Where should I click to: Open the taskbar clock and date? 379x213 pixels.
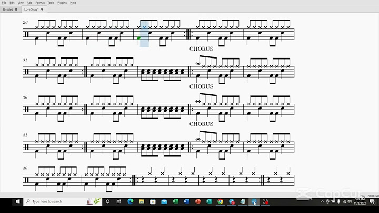(x=360, y=201)
